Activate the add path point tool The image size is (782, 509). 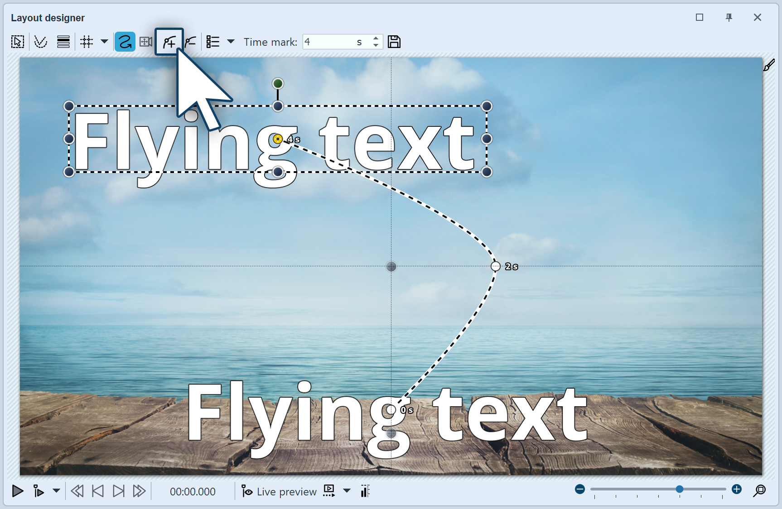pos(169,42)
